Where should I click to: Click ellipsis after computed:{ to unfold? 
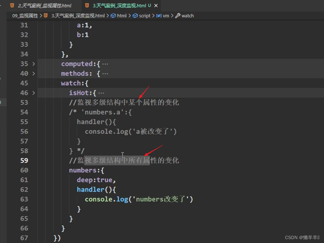(105, 64)
